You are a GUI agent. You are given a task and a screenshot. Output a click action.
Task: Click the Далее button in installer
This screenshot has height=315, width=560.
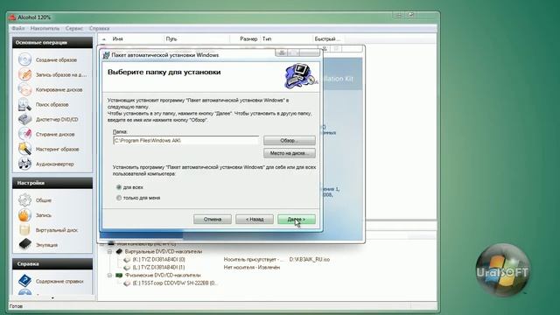click(x=297, y=220)
